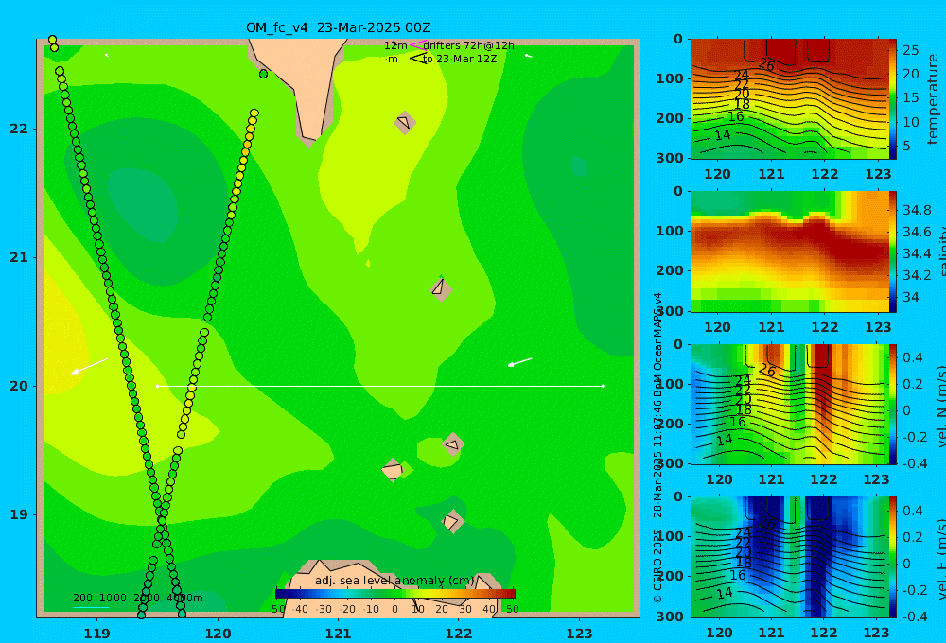
Task: Click main map longitude axis label 123
Action: (x=579, y=634)
